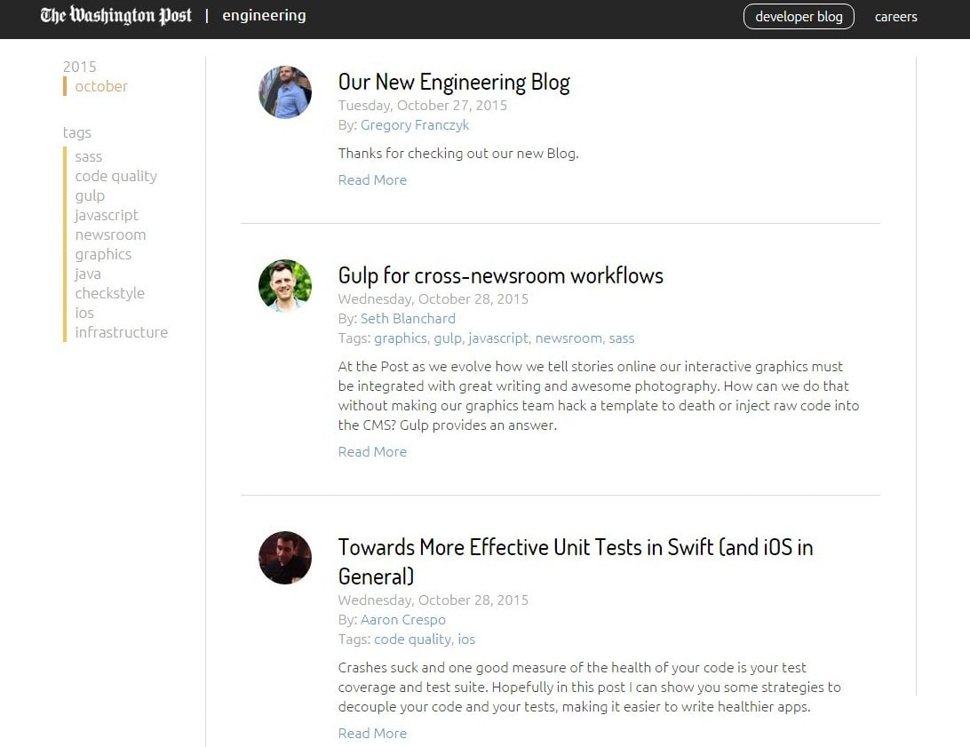Click The Washington Post logo
This screenshot has width=970, height=747.
(115, 16)
